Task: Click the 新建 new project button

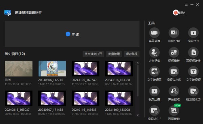Action: 72,34
